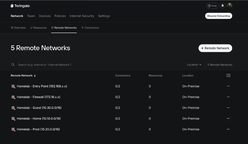Click the 5 Remote Networks page heading
The width and height of the screenshot is (248, 144).
40,48
